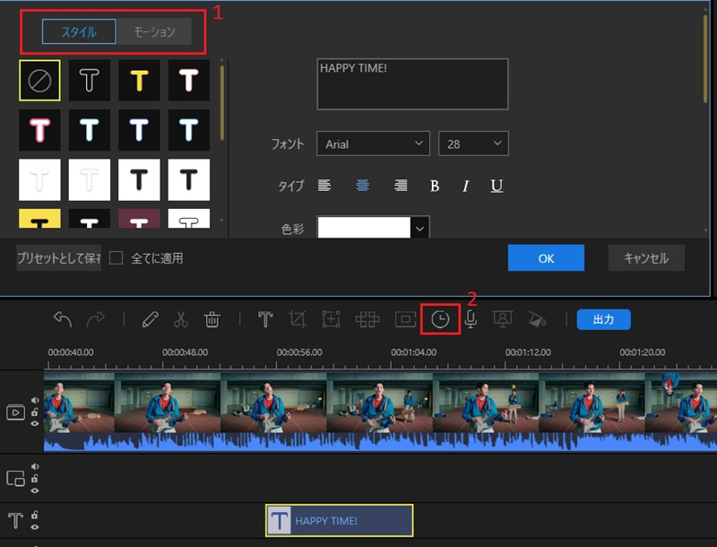Start voiceover recording with the microphone icon

pos(471,319)
